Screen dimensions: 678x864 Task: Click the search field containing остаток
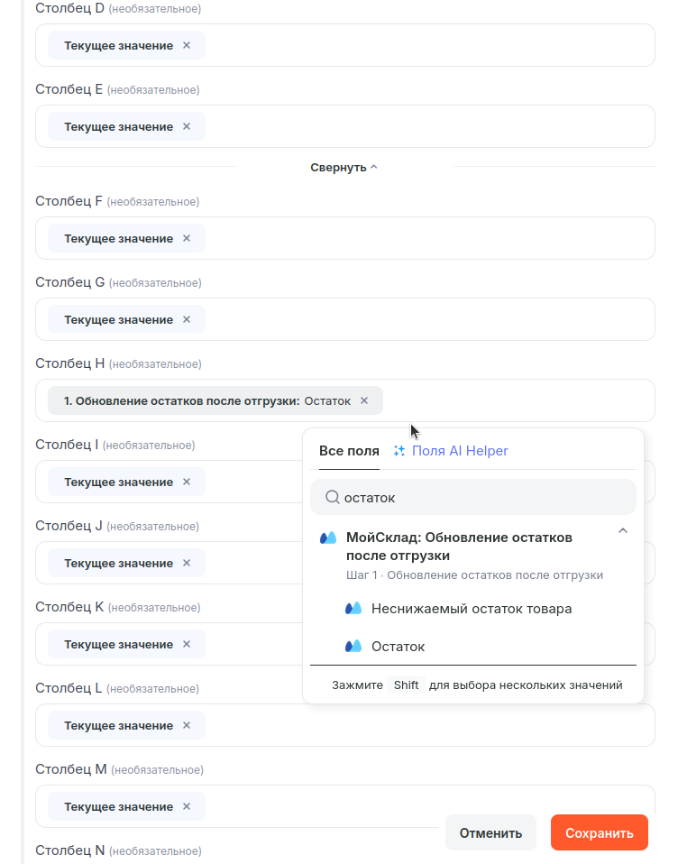click(x=482, y=497)
